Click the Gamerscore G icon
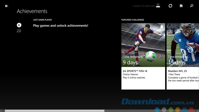The height and width of the screenshot is (112, 199). tap(19, 25)
